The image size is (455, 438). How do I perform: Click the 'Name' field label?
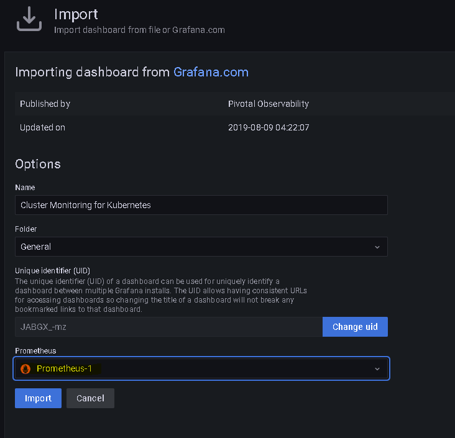[25, 188]
